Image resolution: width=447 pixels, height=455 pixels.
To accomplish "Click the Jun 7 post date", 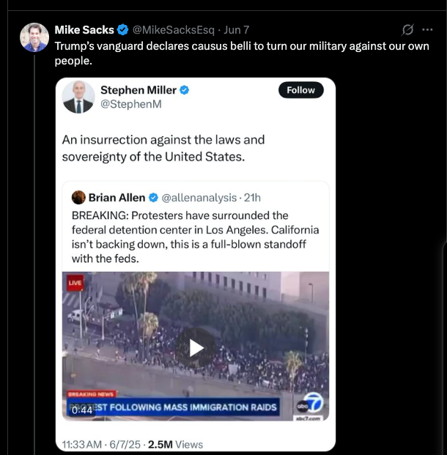I will pos(236,30).
